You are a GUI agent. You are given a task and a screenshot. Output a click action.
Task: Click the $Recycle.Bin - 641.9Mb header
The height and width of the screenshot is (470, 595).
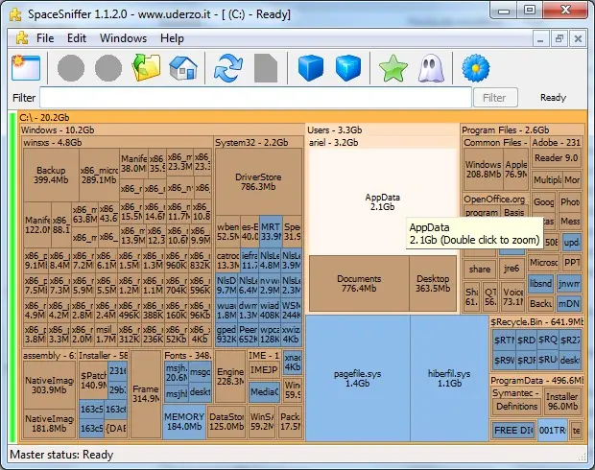pos(536,322)
